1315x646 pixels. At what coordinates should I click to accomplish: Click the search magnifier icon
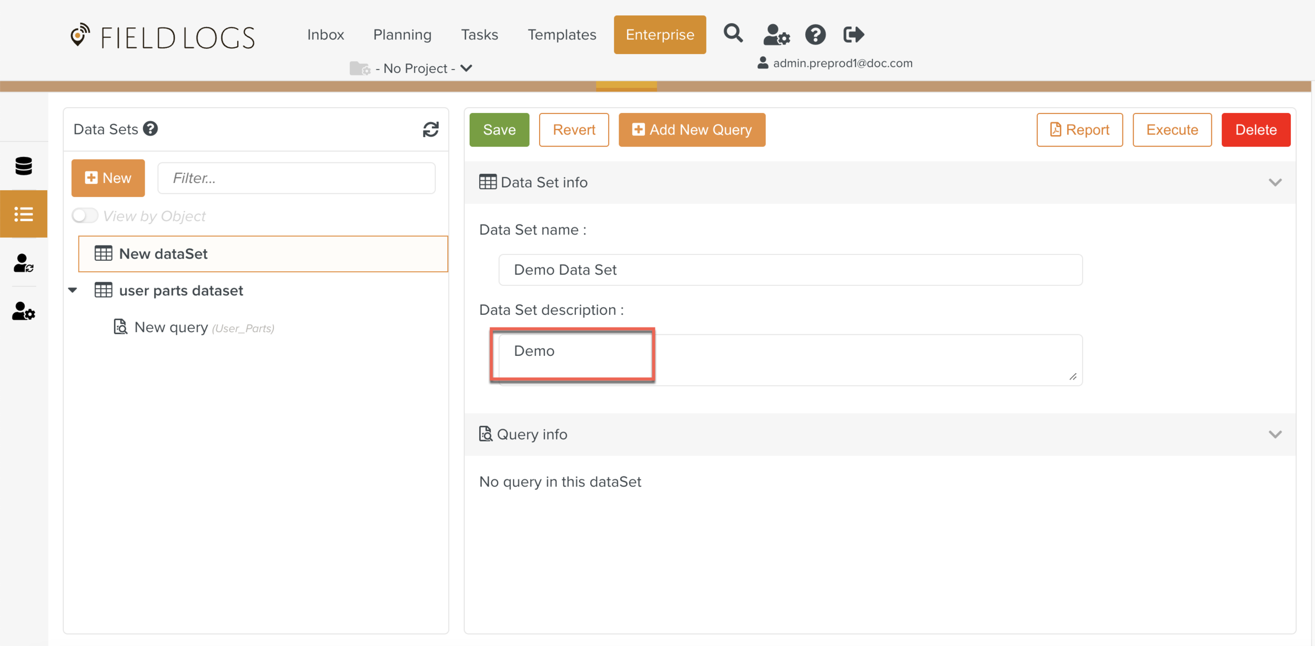click(x=733, y=34)
